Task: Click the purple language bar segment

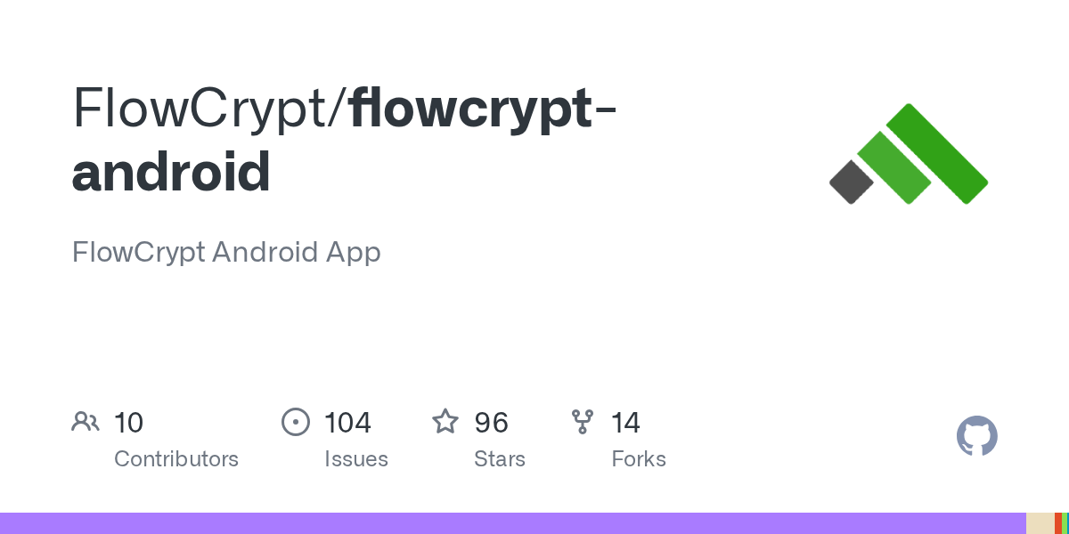Action: coord(512,523)
